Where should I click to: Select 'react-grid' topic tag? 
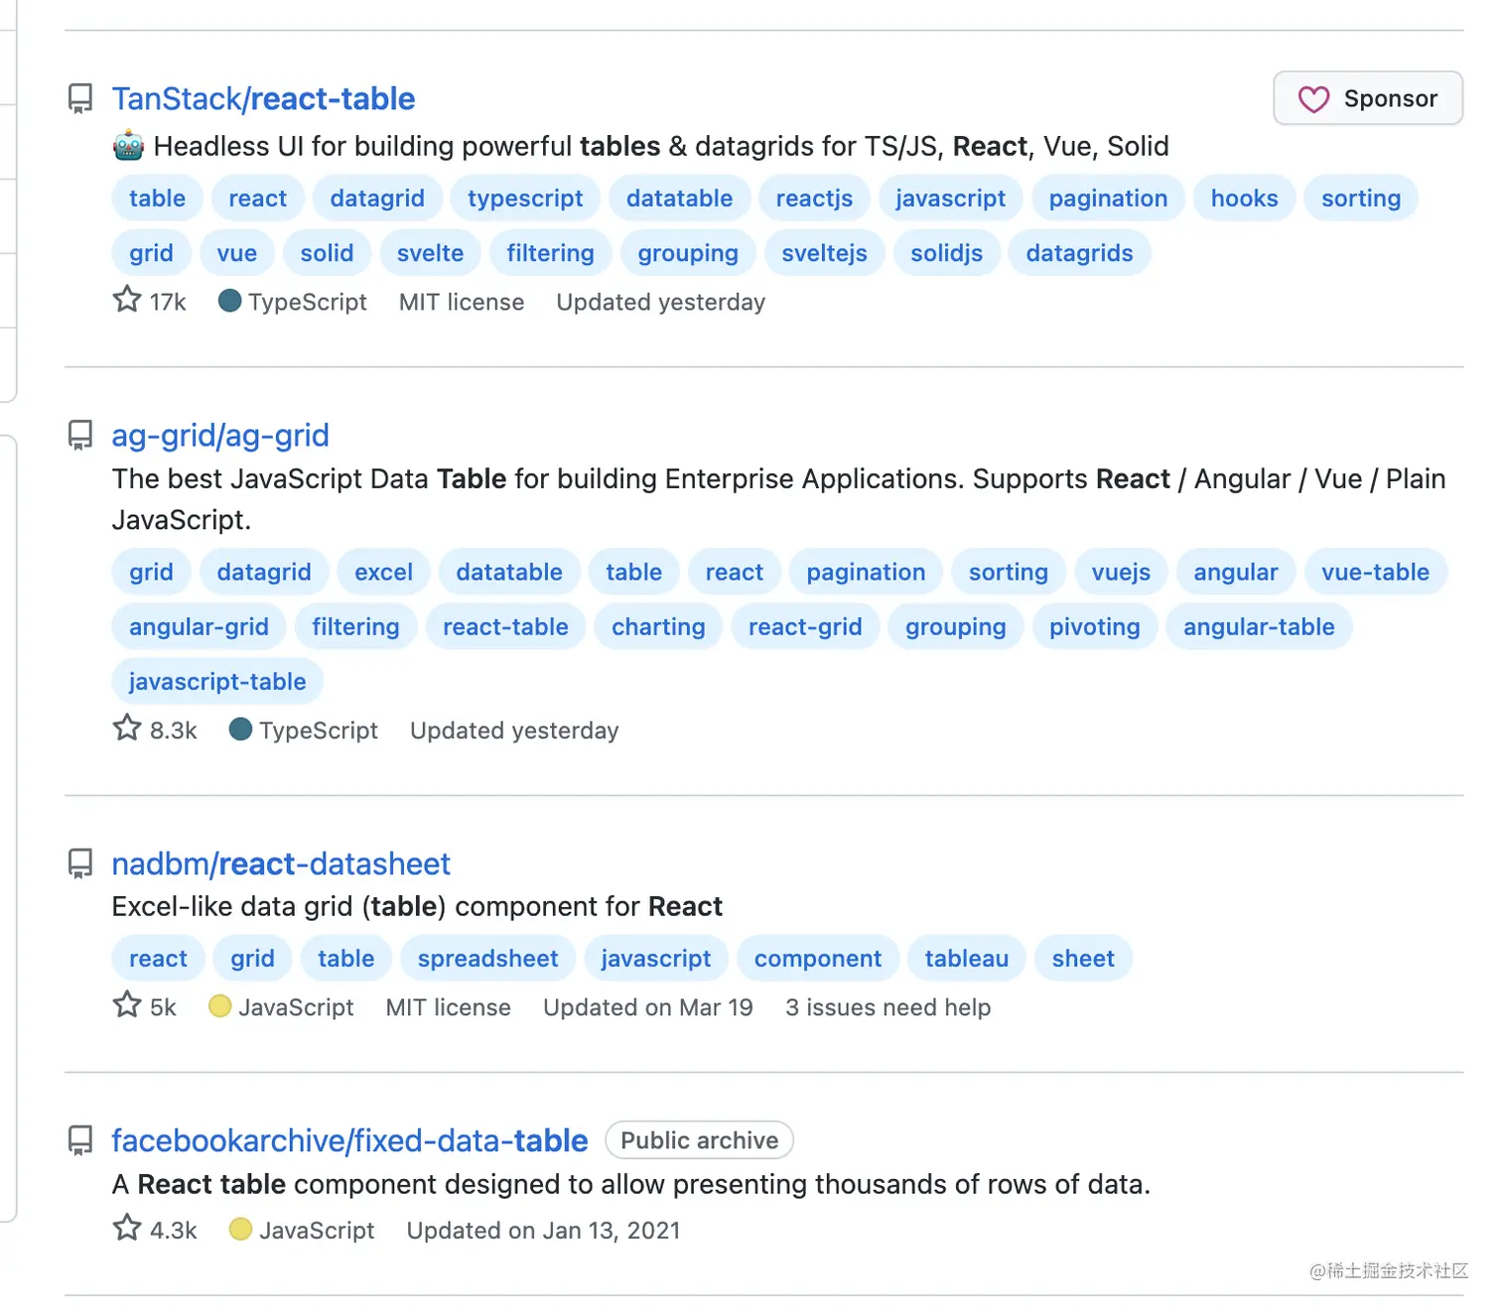805,626
